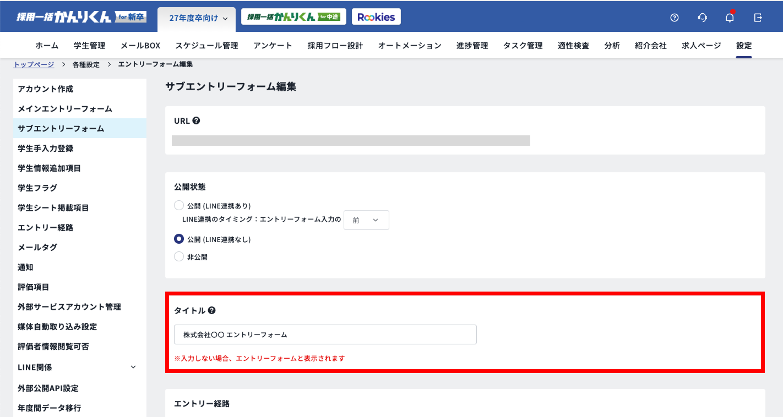Open the LINE連携タイミング 前 dropdown

(x=366, y=220)
